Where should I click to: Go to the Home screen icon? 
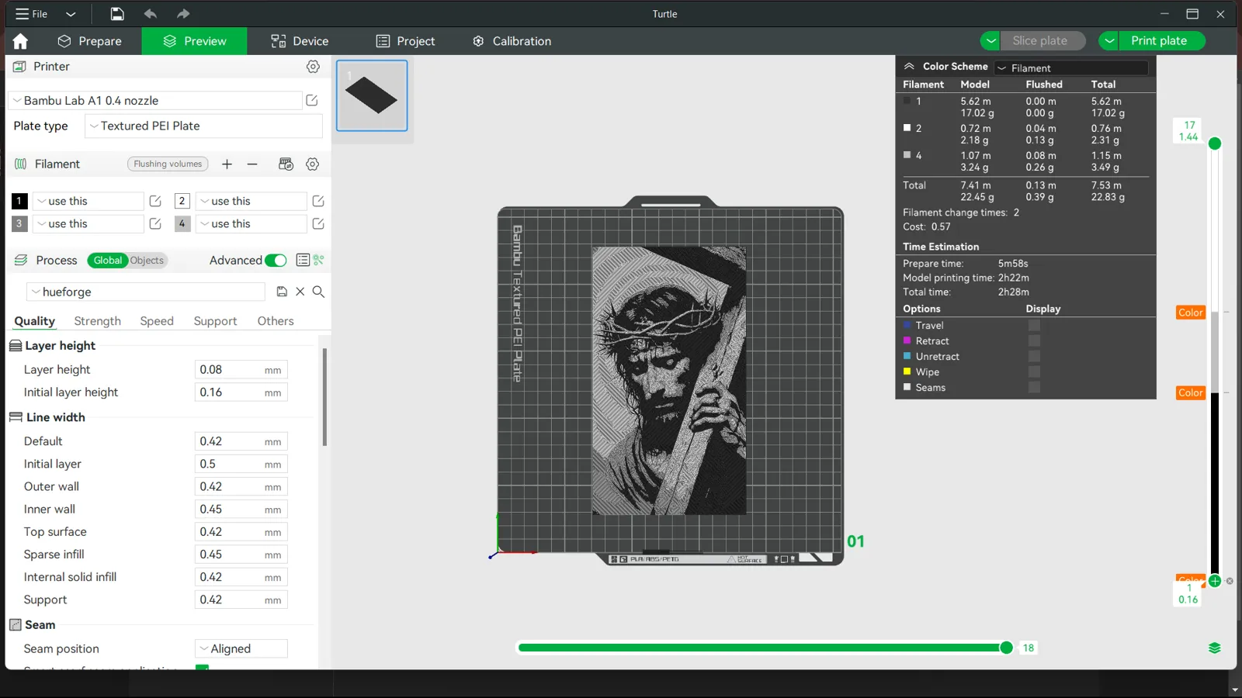tap(20, 41)
